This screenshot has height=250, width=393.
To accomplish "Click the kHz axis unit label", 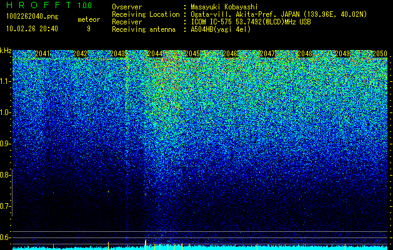I will [6, 51].
